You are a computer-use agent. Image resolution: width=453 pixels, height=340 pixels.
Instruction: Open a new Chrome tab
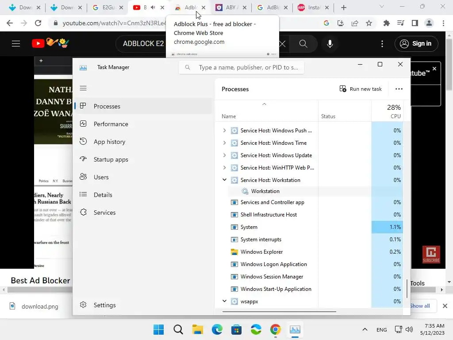click(343, 8)
